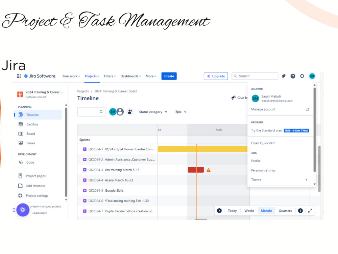338x254 pixels.
Task: Click 2024 Training & Career Goal2 breadcrumb
Action: [x=116, y=91]
